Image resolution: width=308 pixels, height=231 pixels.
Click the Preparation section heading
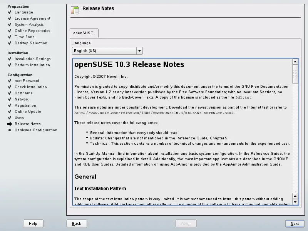[18, 7]
